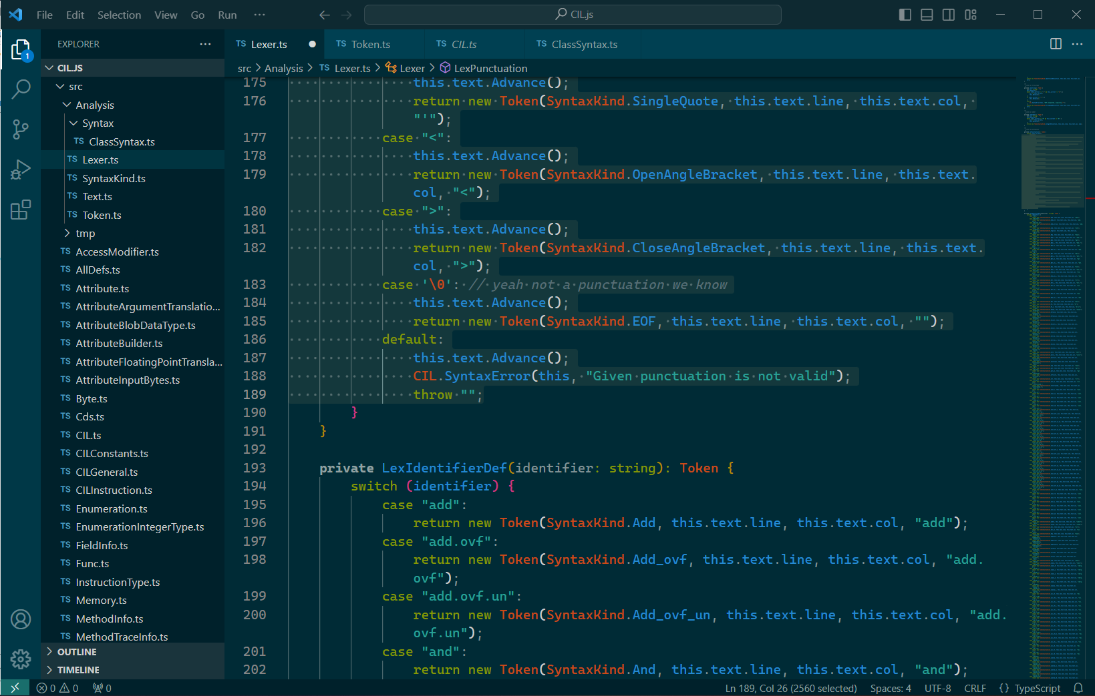Switch to the CIL.ts tab
1095x696 pixels.
pos(475,44)
